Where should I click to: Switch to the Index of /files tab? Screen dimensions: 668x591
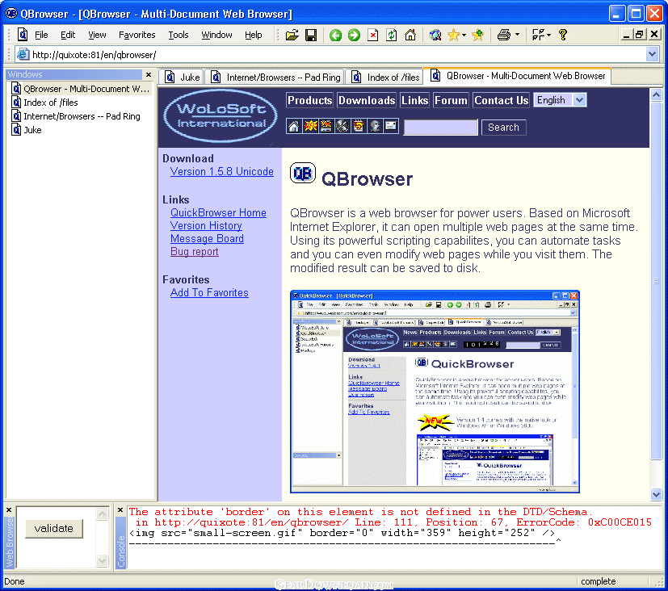click(x=386, y=78)
